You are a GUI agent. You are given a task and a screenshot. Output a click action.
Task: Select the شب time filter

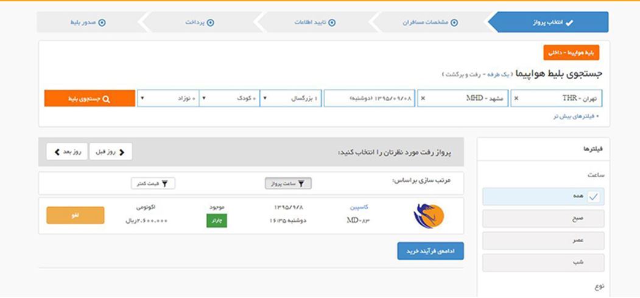(543, 263)
